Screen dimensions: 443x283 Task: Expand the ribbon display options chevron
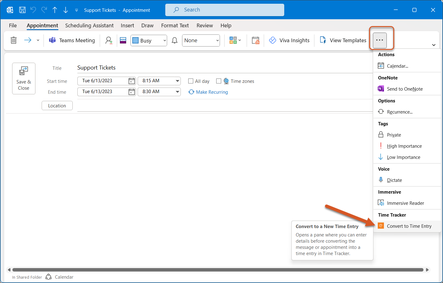click(x=434, y=45)
